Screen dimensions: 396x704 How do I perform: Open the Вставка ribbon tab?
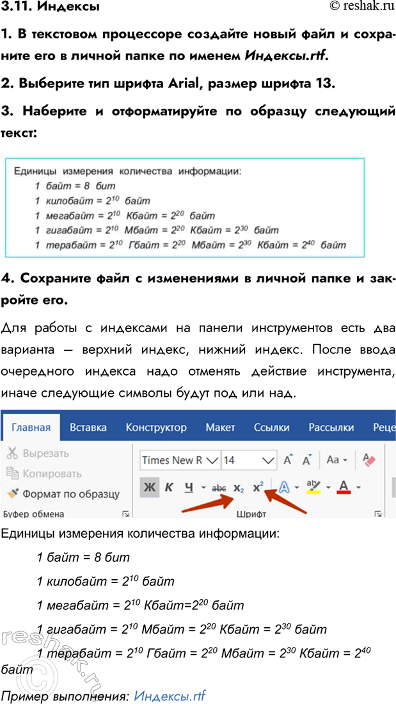[88, 427]
